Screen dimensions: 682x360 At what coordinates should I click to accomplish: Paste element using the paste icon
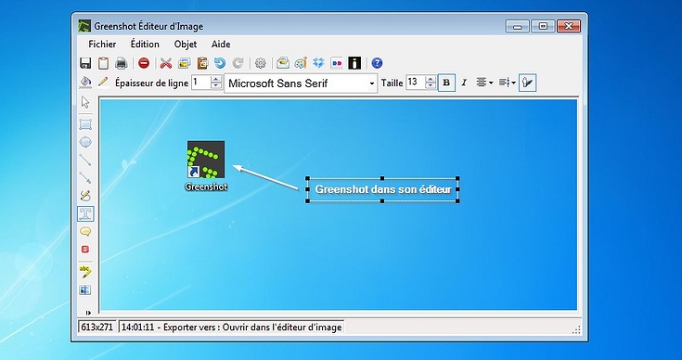click(x=202, y=63)
